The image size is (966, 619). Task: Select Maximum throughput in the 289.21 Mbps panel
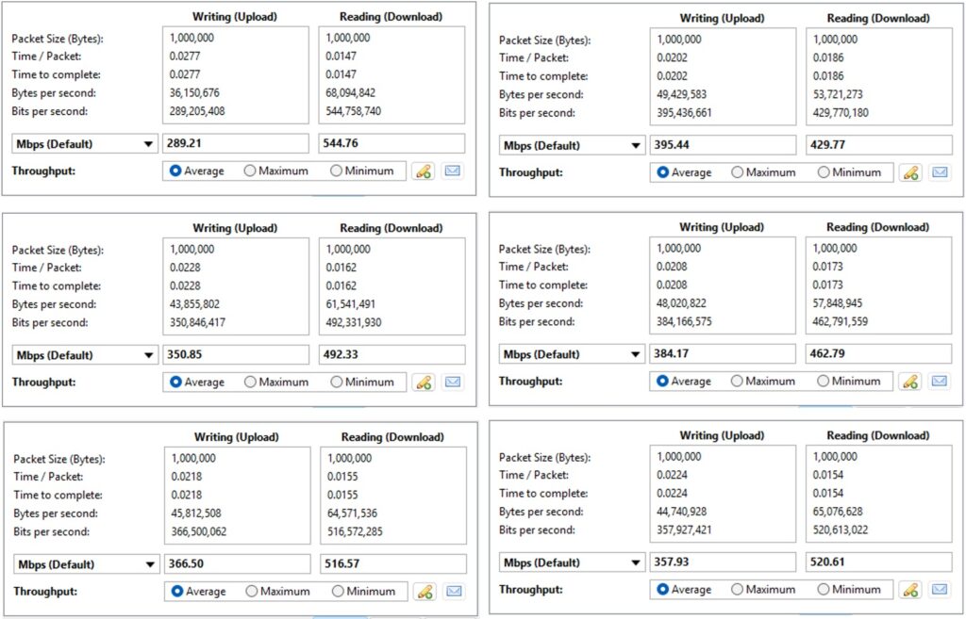251,171
